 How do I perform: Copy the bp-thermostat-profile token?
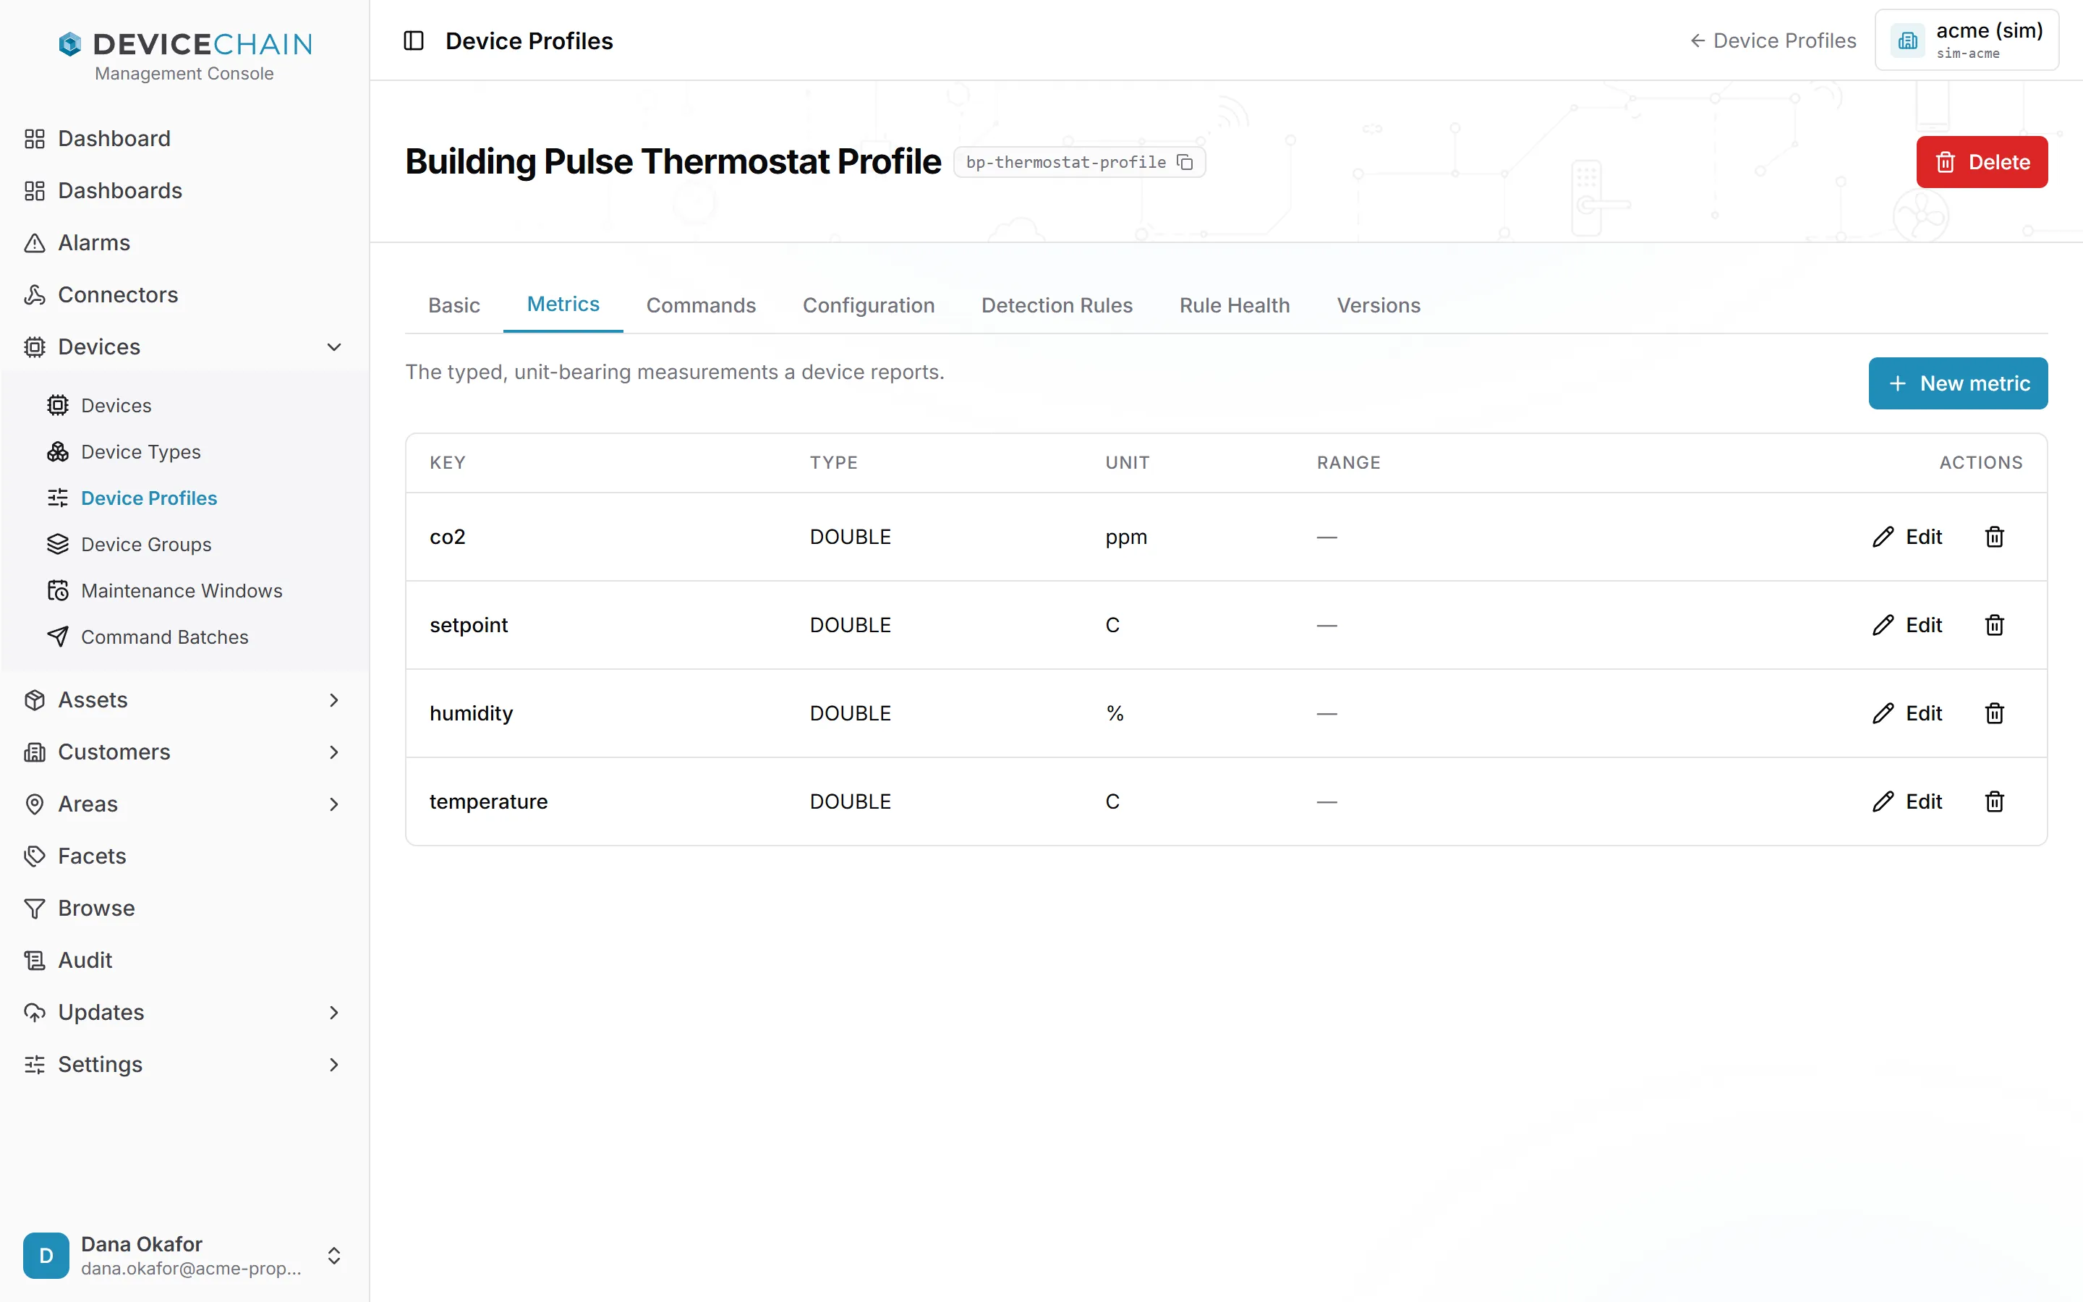pos(1185,162)
